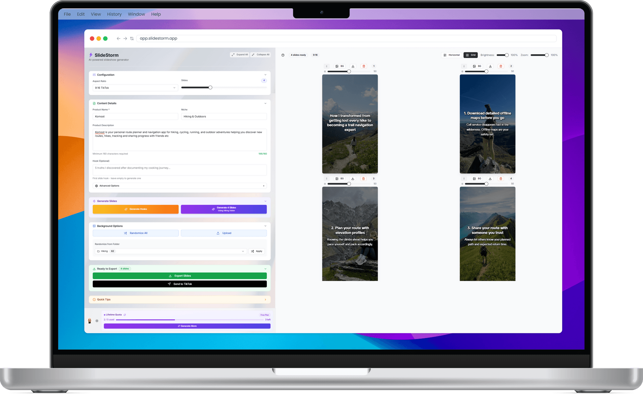
Task: Expand Advanced Options
Action: (180, 186)
